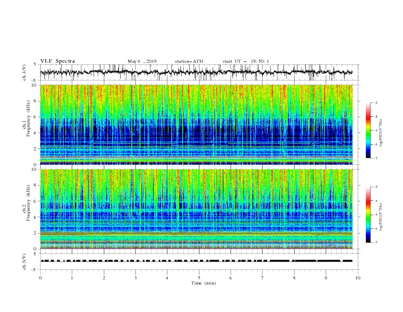Click the time axis tick label "7"
The height and width of the screenshot is (312, 403).
click(x=263, y=278)
